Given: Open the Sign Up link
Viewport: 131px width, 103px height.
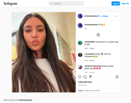Looking at the screenshot, I should pos(125,4).
